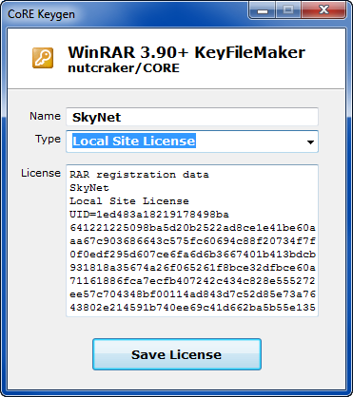Click the 'Local Site License' line in License box
353x397 pixels.
tap(129, 201)
